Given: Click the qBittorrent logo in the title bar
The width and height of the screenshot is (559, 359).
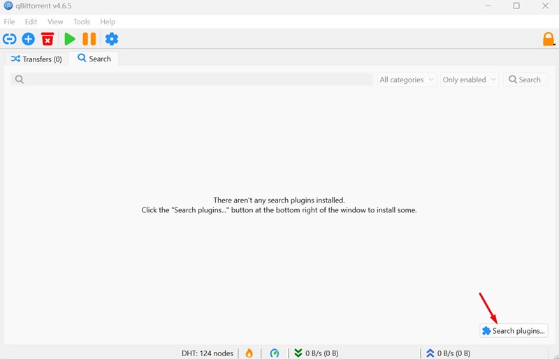Looking at the screenshot, I should [x=8, y=6].
